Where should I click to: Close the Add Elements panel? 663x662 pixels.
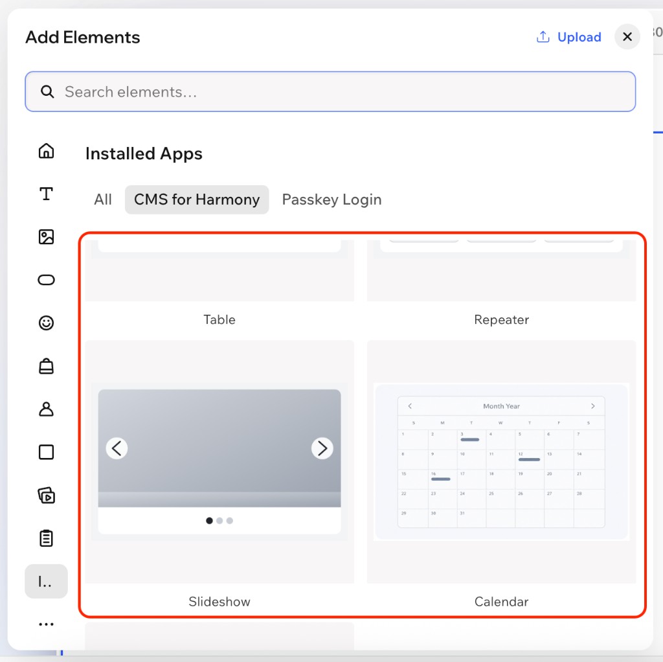pyautogui.click(x=627, y=37)
